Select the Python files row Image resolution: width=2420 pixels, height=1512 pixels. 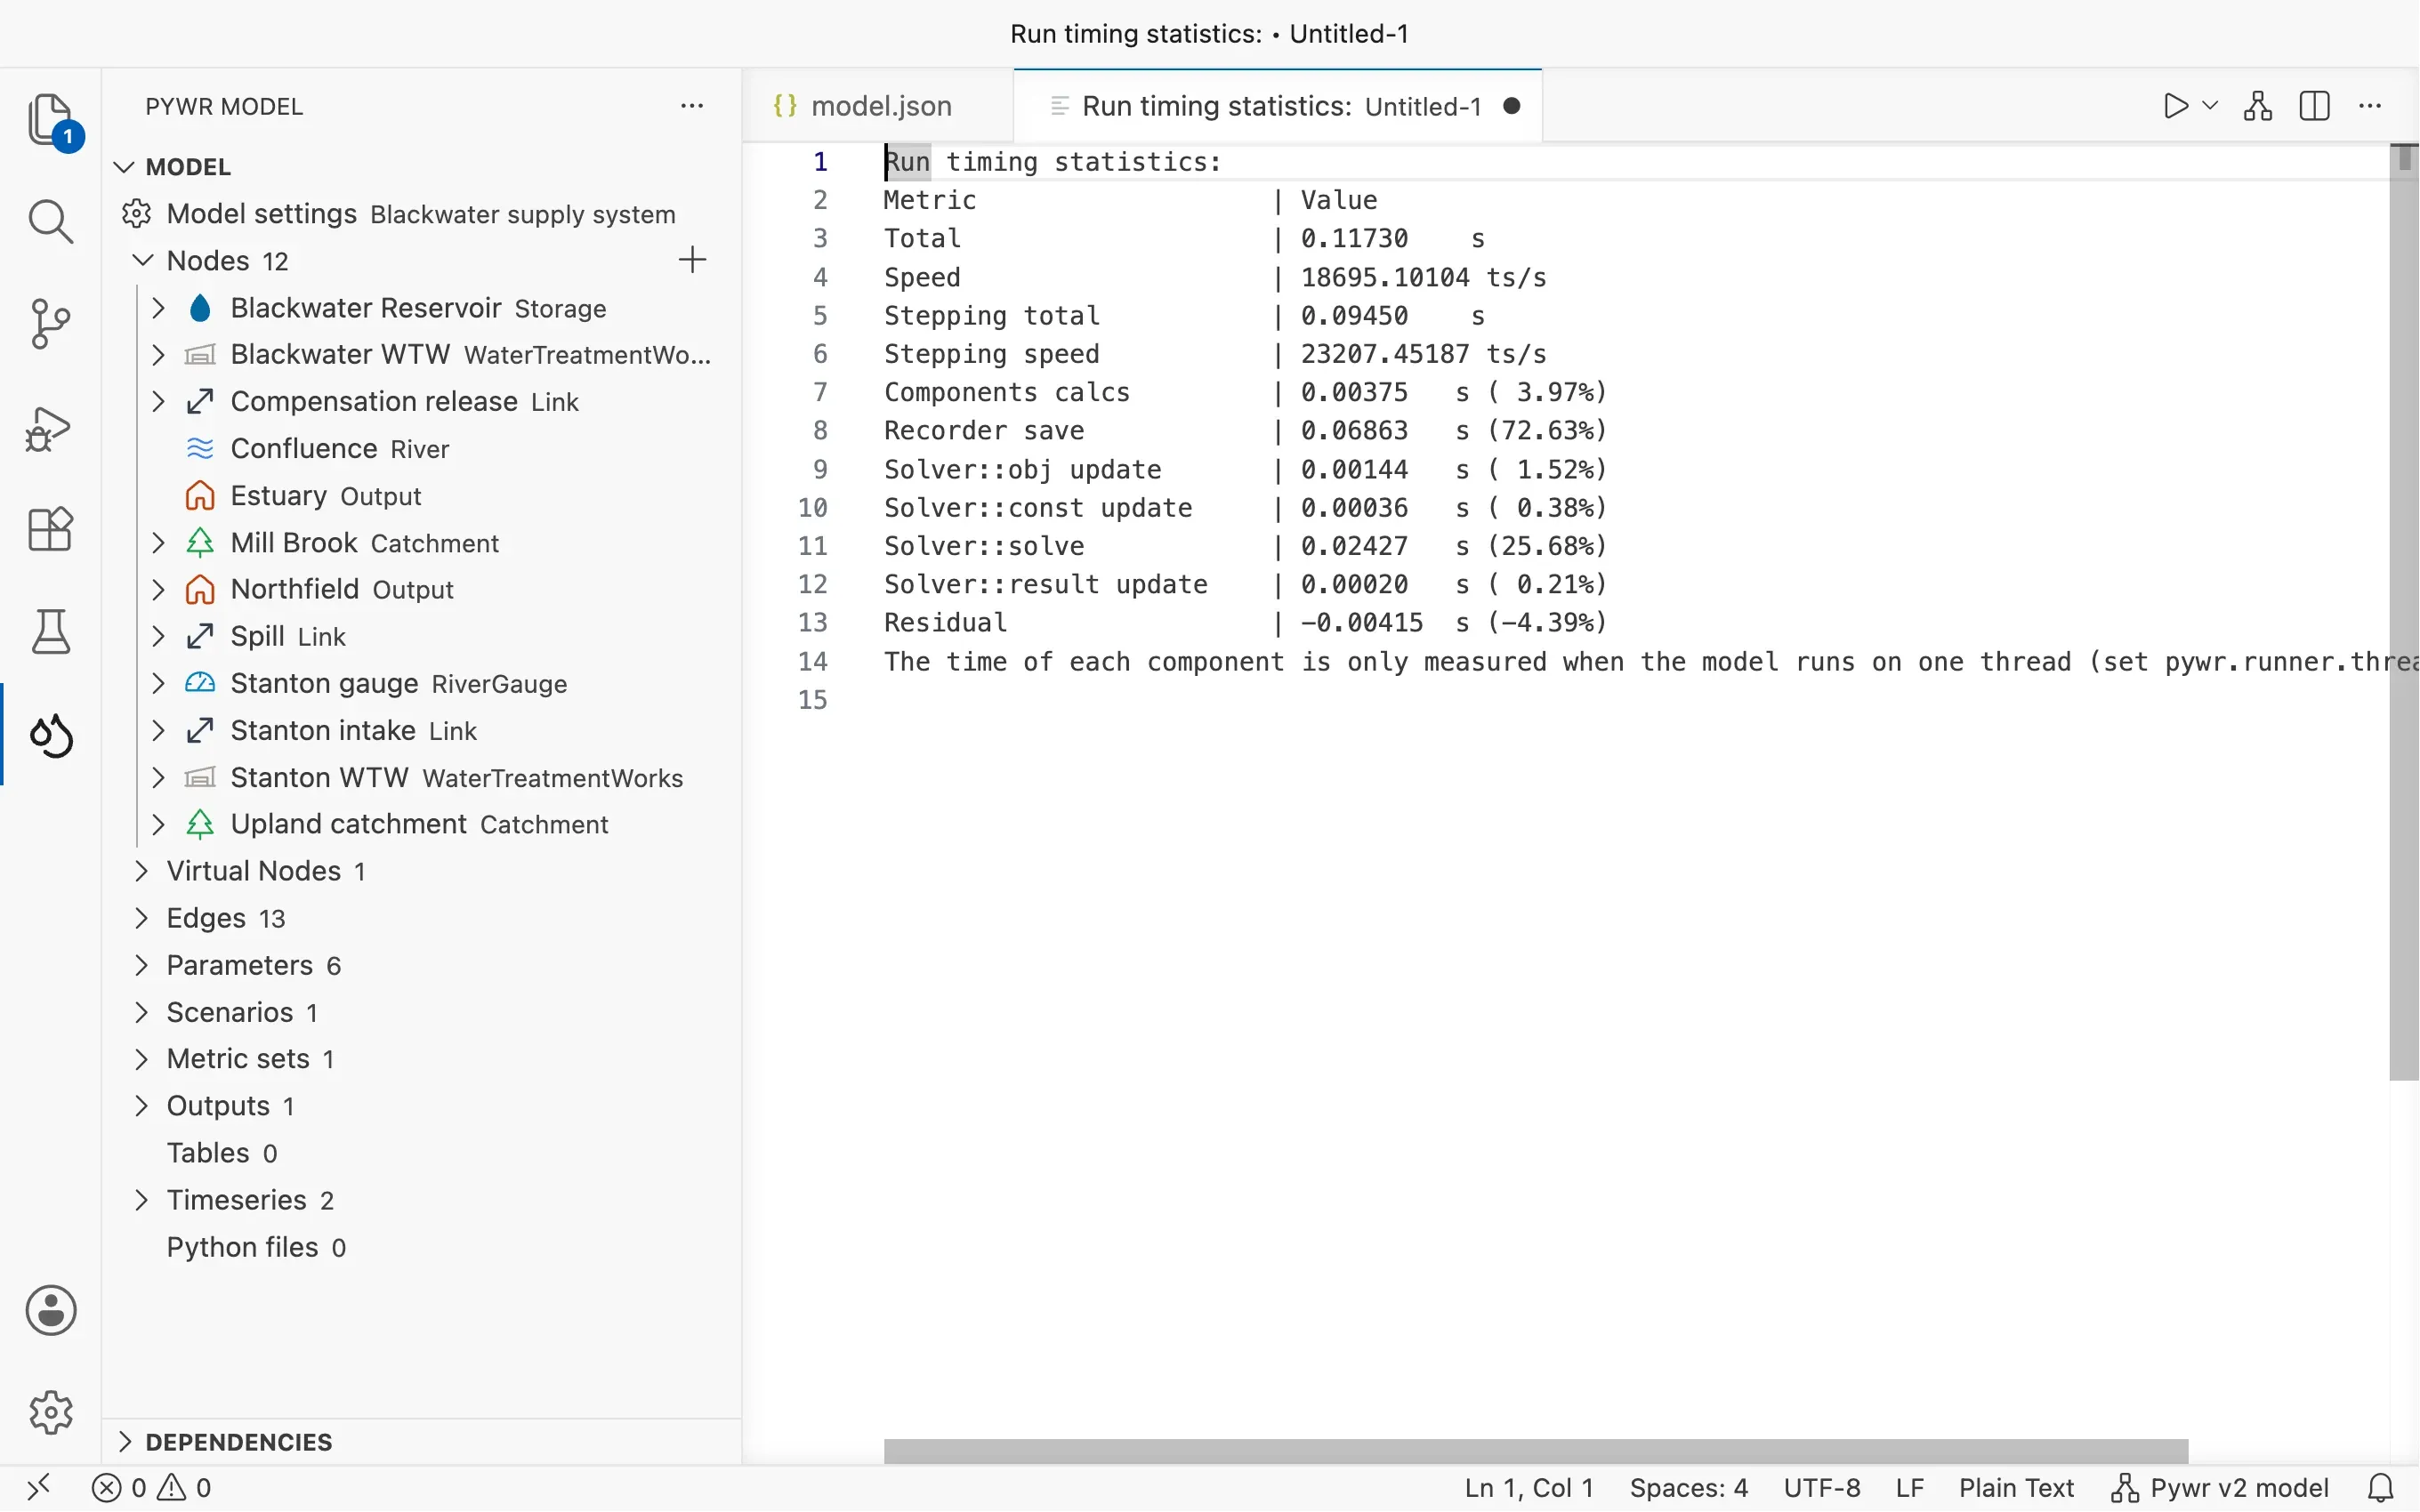420,1247
